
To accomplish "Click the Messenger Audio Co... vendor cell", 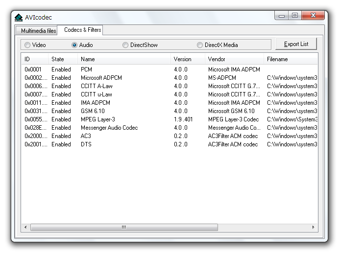I will point(234,128).
